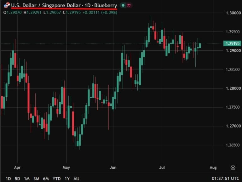Open chart settings hexagon icon
This screenshot has height=182, width=242.
click(233, 168)
